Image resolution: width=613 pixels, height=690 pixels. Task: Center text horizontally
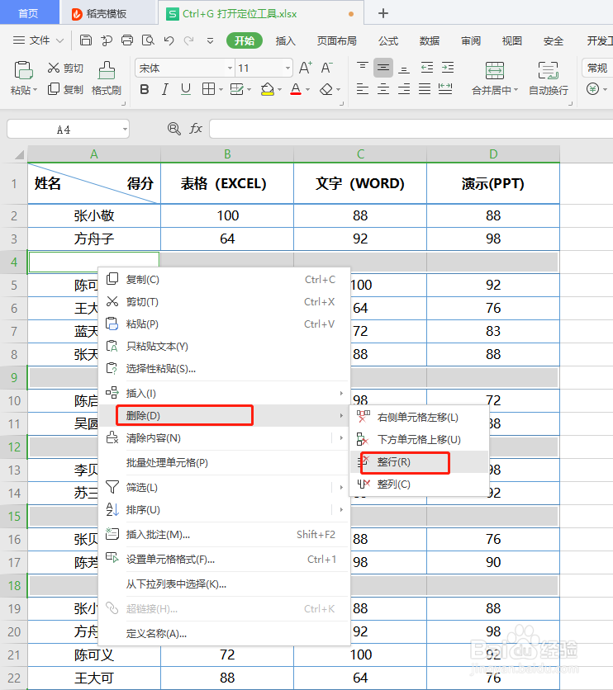coord(383,89)
